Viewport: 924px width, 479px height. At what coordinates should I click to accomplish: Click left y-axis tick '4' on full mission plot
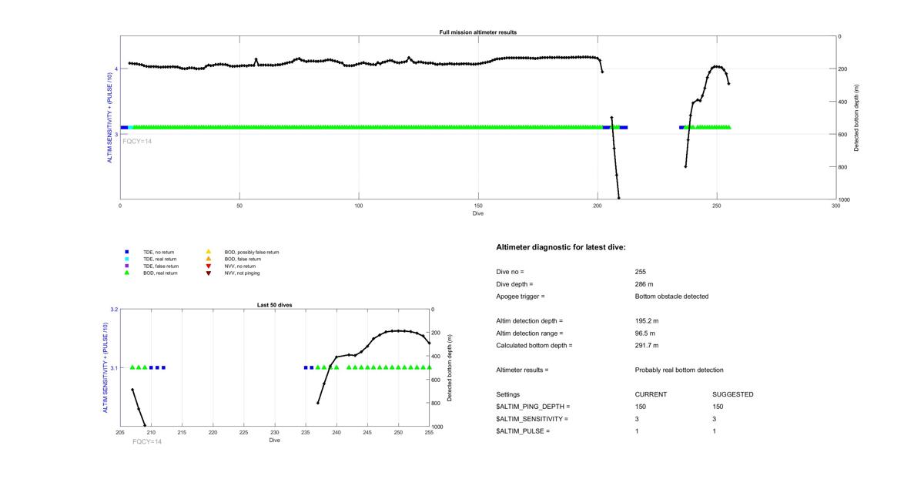(x=116, y=69)
